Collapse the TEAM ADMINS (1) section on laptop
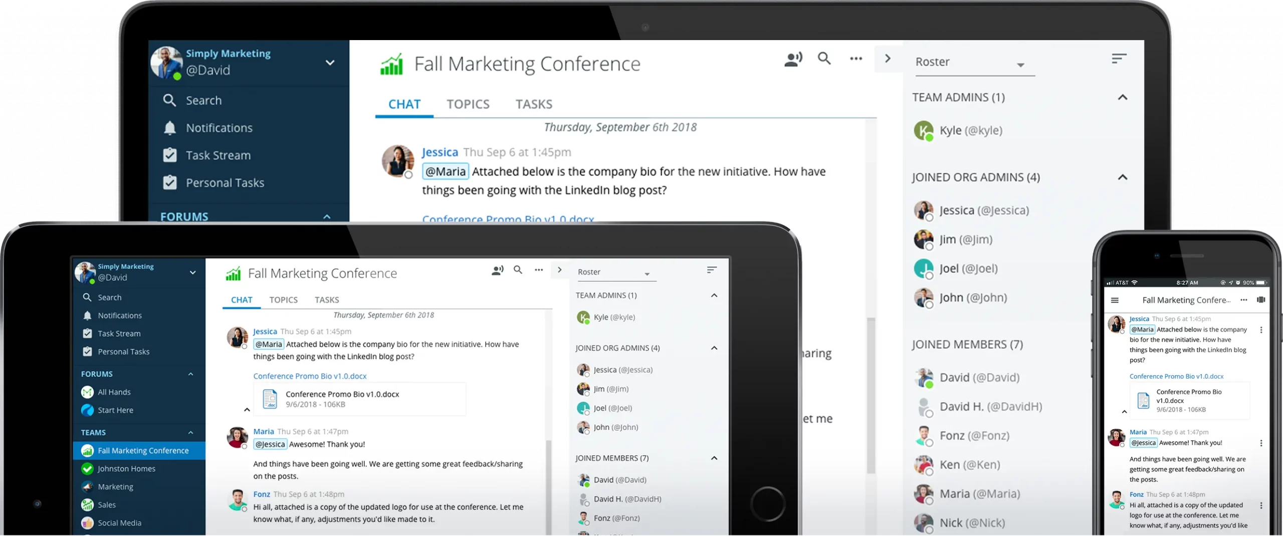The image size is (1283, 536). click(x=1122, y=97)
